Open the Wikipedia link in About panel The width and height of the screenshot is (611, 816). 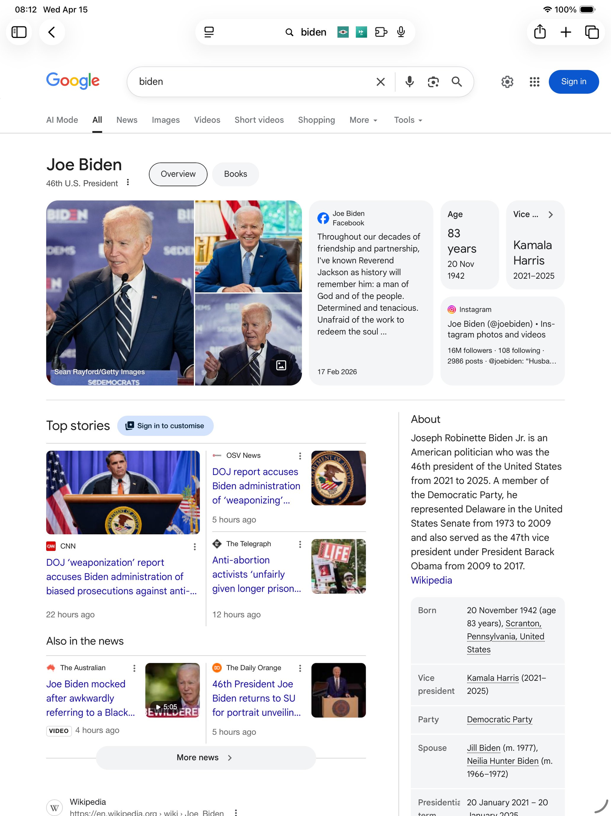pos(431,580)
